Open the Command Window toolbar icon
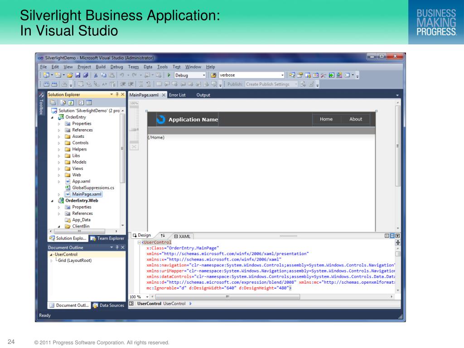464x348 pixels. (347, 75)
